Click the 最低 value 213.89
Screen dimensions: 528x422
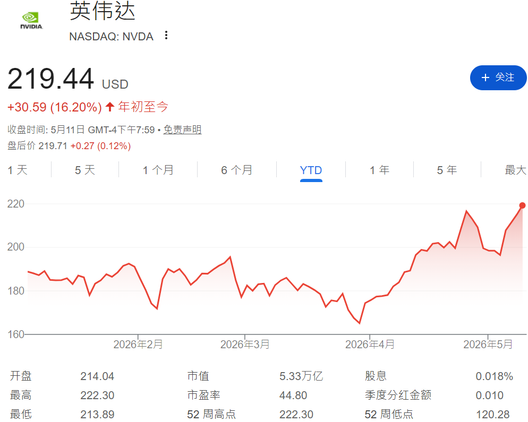pyautogui.click(x=97, y=414)
